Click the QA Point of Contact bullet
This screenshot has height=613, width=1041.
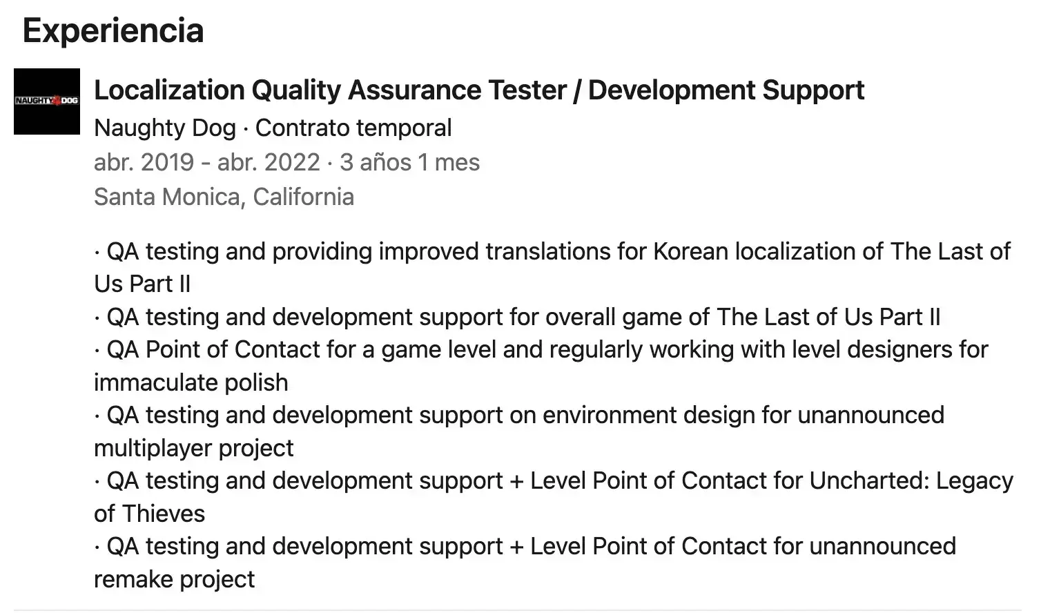(x=542, y=349)
